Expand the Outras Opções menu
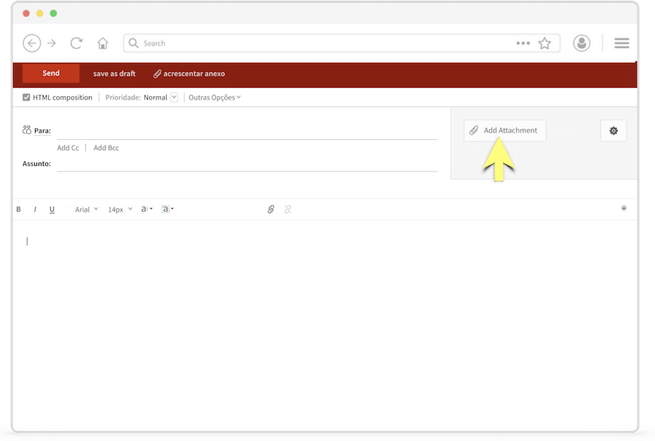Viewport: 655px width, 441px height. [x=215, y=98]
